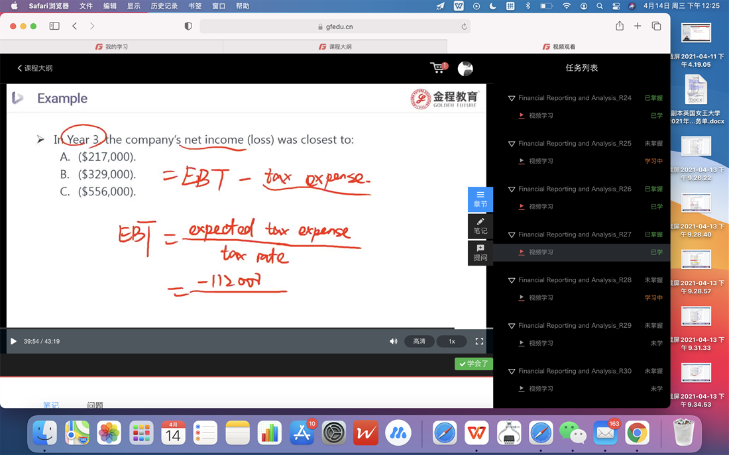Image resolution: width=729 pixels, height=455 pixels.
Task: Collapse Financial Reporting and Analysis_R26 section
Action: [512, 189]
